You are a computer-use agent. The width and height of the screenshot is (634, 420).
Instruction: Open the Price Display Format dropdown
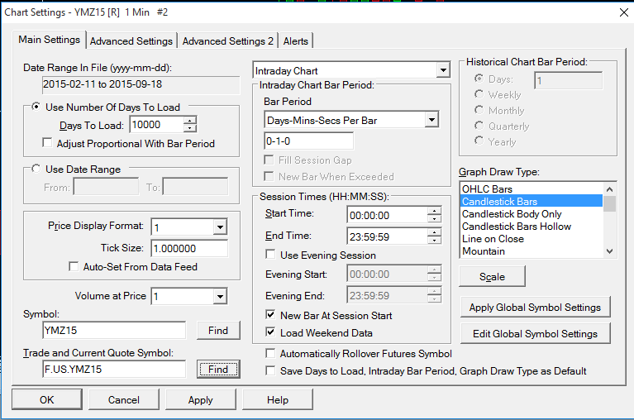click(220, 227)
